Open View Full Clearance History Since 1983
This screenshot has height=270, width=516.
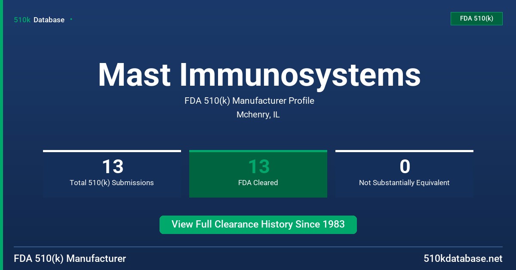click(258, 225)
